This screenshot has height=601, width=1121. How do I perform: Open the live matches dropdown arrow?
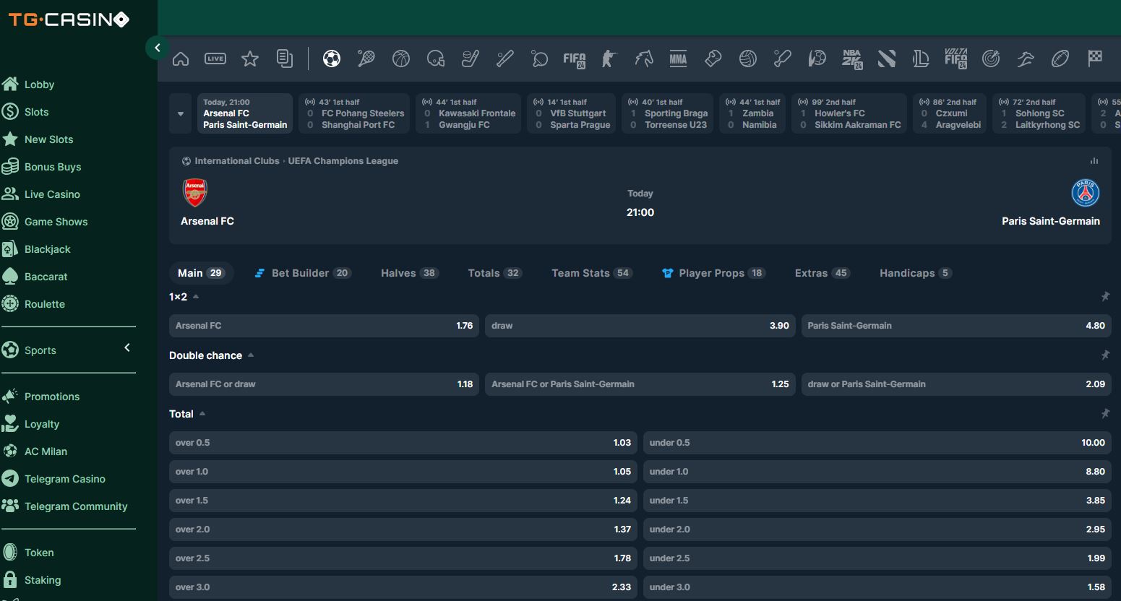(x=181, y=113)
